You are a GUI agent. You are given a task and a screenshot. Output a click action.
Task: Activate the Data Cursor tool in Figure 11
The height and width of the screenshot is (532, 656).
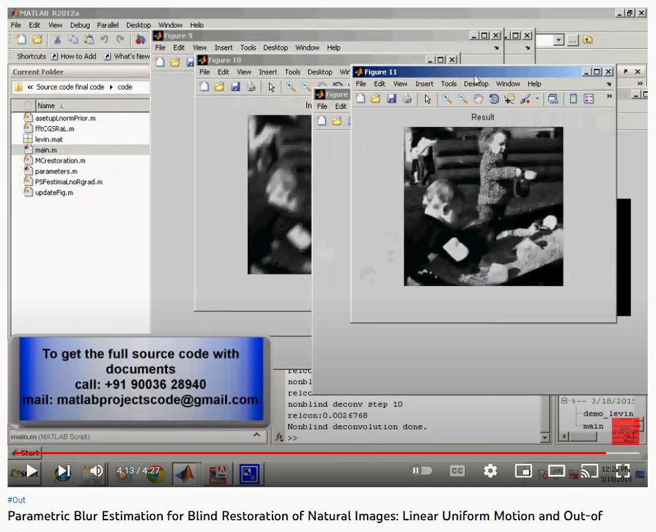pos(510,99)
